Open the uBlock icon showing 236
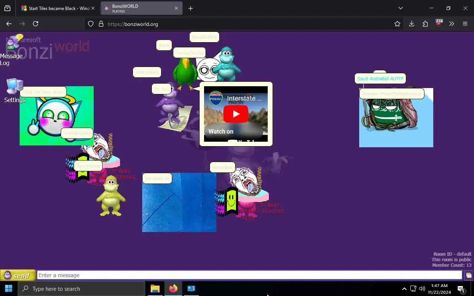Viewport: 474px width, 296px height. point(439,23)
